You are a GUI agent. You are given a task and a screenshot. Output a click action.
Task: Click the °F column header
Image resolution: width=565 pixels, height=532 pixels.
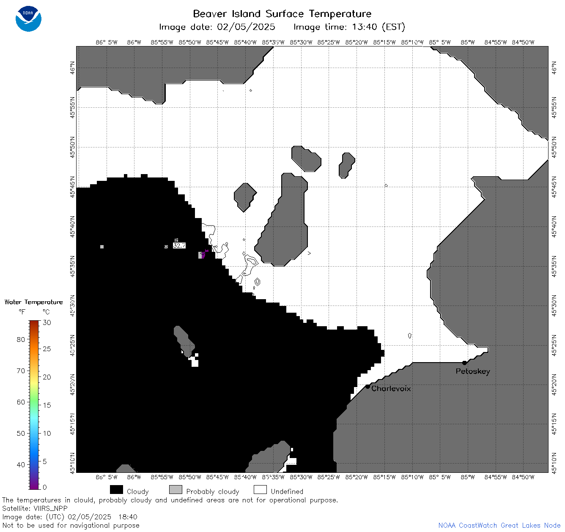[x=22, y=312]
